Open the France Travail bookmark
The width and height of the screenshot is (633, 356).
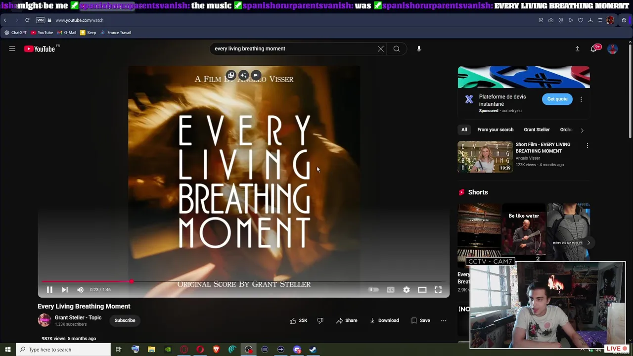(116, 33)
